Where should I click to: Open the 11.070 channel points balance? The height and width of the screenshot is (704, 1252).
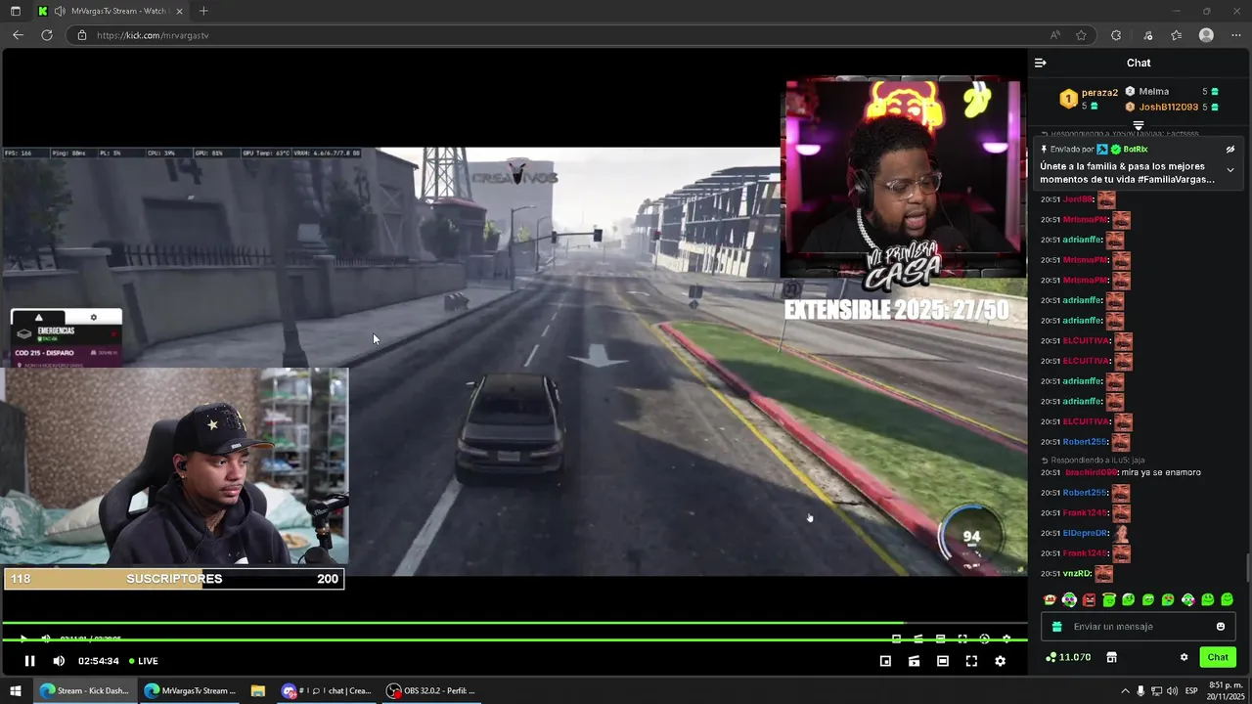1068,657
